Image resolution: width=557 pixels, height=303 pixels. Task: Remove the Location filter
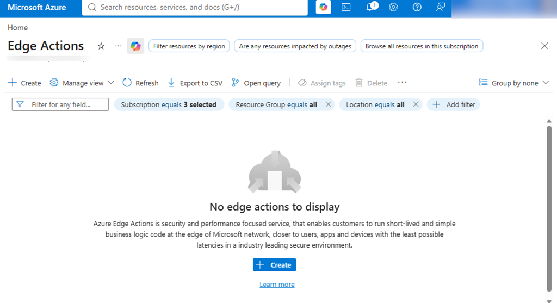click(x=416, y=104)
